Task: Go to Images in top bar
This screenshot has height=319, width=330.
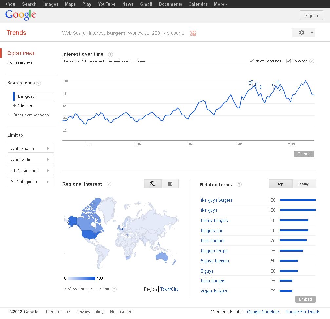Action: [x=51, y=4]
